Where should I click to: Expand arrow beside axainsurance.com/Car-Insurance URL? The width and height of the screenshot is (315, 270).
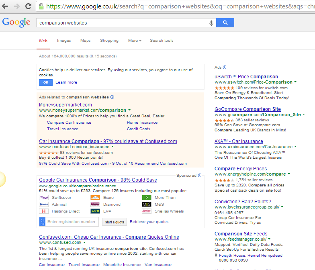tap(296, 146)
